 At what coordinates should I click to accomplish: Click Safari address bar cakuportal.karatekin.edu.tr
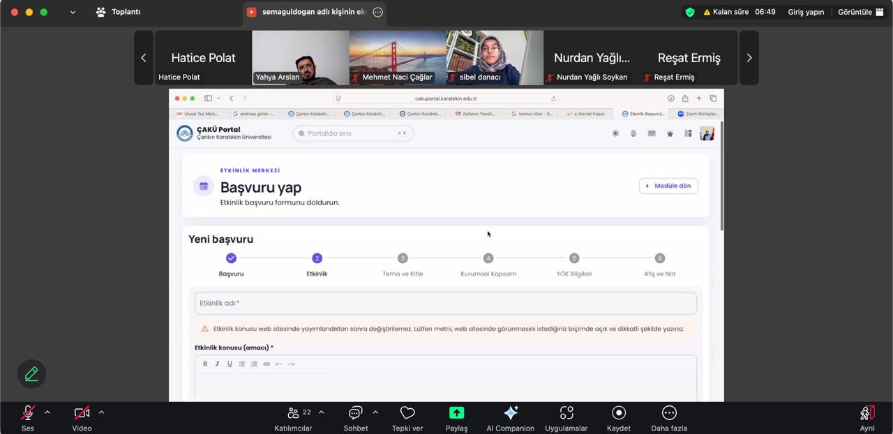pos(446,98)
